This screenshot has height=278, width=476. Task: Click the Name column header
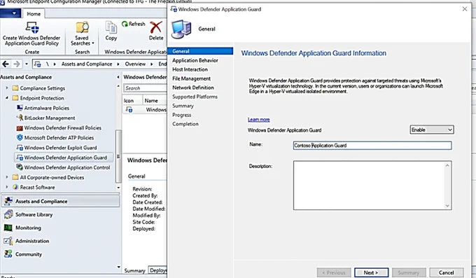coord(155,101)
